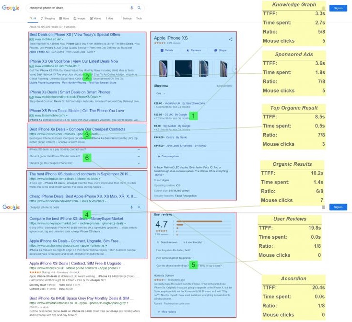Click the five-star rating bar in User reviews
This screenshot has width=352, height=322.
[x=204, y=221]
